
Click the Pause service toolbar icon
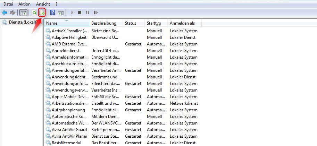click(87, 12)
